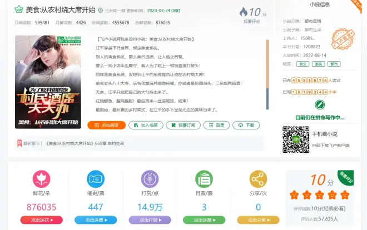Click the first orange rating star

tap(295, 195)
